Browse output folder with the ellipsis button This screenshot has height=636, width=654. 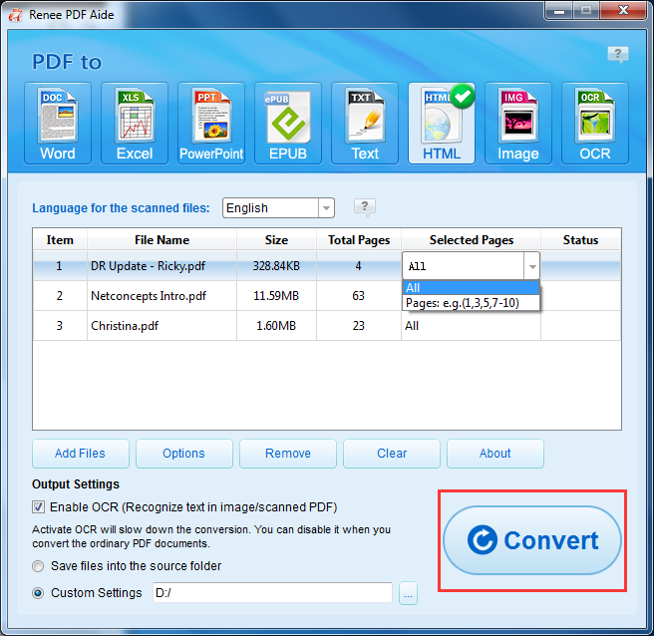pos(407,594)
